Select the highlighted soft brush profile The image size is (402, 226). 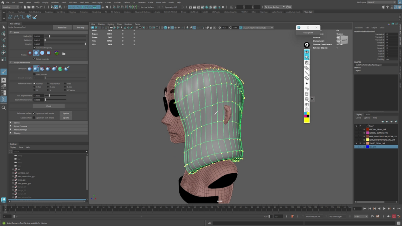click(36, 53)
